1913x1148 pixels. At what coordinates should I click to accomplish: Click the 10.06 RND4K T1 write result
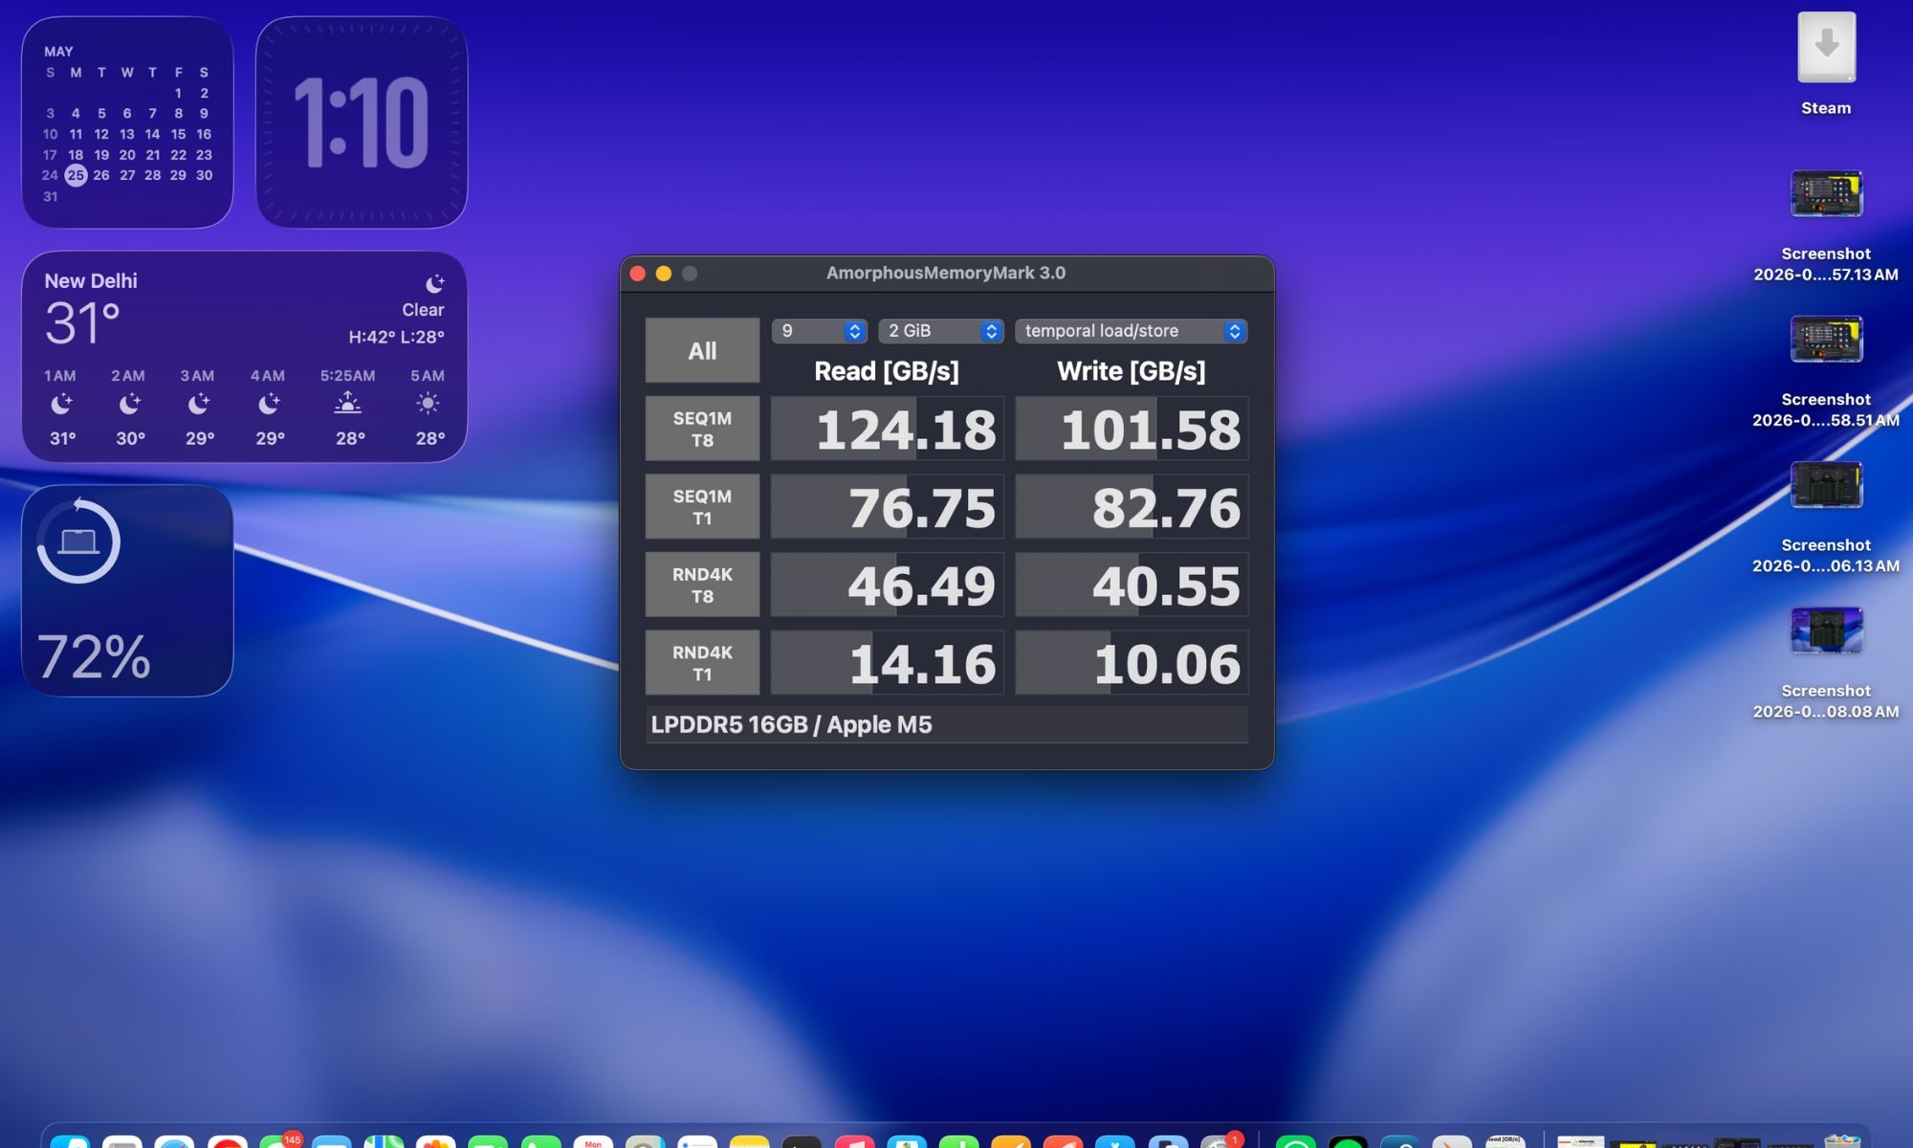(1132, 663)
